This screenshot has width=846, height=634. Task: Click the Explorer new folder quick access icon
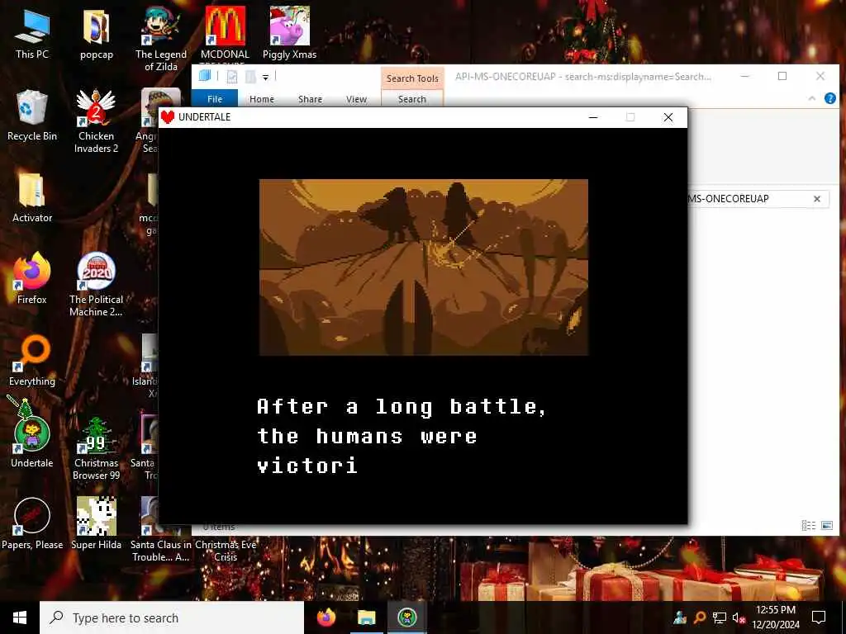click(250, 77)
